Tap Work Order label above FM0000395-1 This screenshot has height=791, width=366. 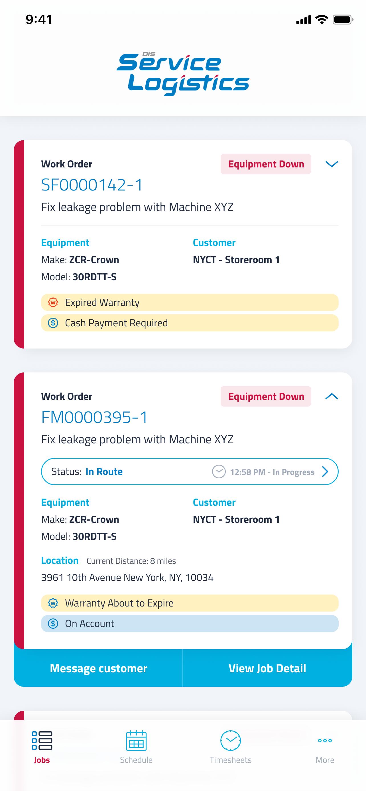tap(67, 396)
